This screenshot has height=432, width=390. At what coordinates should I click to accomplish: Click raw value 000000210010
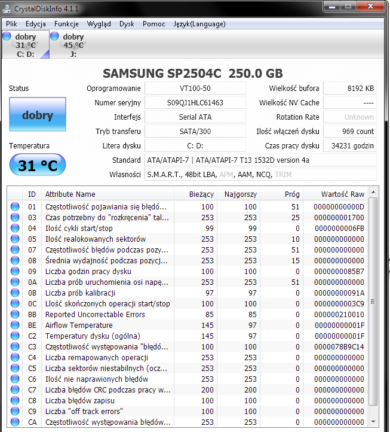(x=339, y=314)
